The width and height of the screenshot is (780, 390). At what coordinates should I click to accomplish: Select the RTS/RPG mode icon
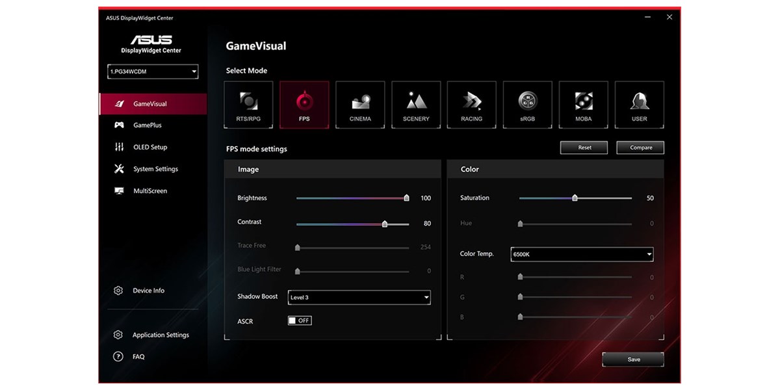(249, 105)
